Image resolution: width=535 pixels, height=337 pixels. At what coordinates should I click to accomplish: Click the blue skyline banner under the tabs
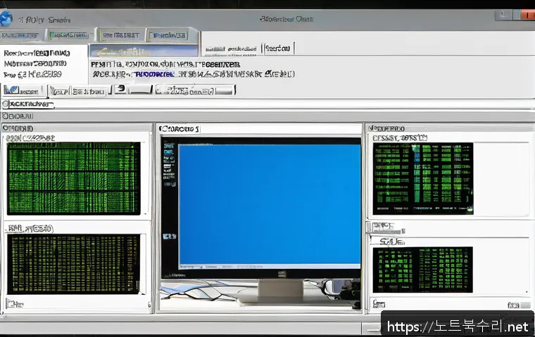pos(144,51)
